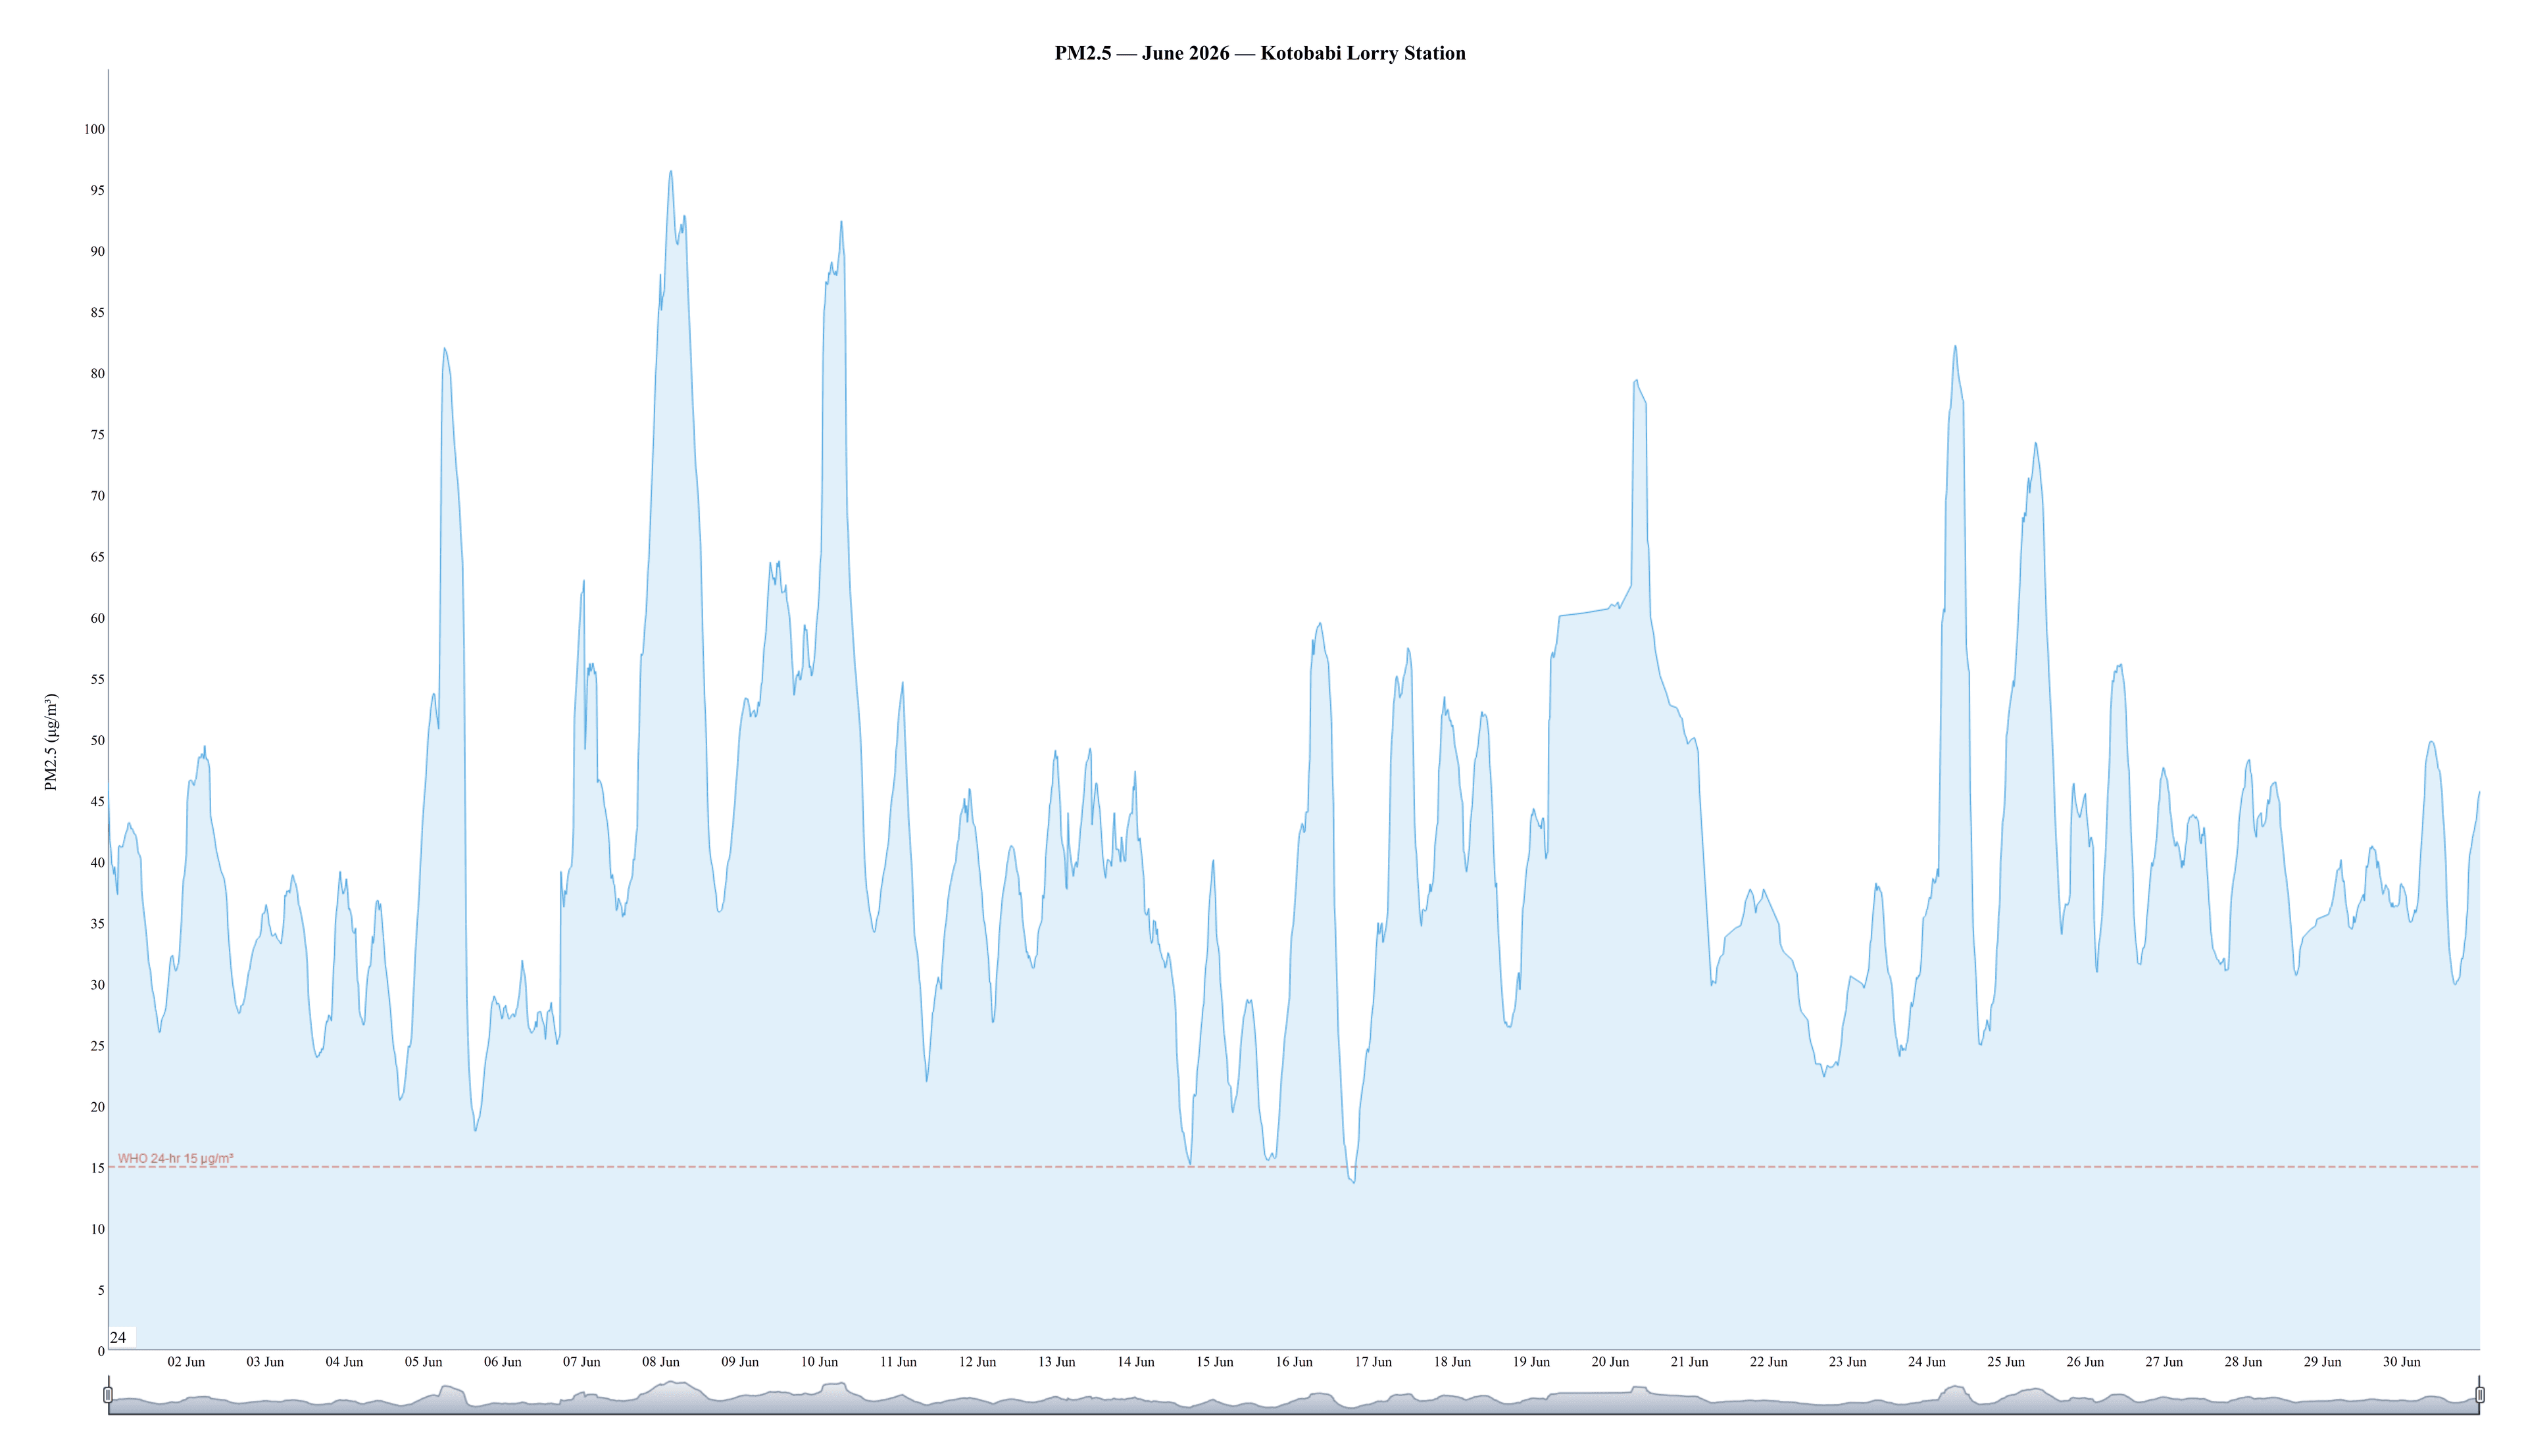Click the '18 Jun' date label
Screen dimensions: 2526x1456
(x=1452, y=1362)
